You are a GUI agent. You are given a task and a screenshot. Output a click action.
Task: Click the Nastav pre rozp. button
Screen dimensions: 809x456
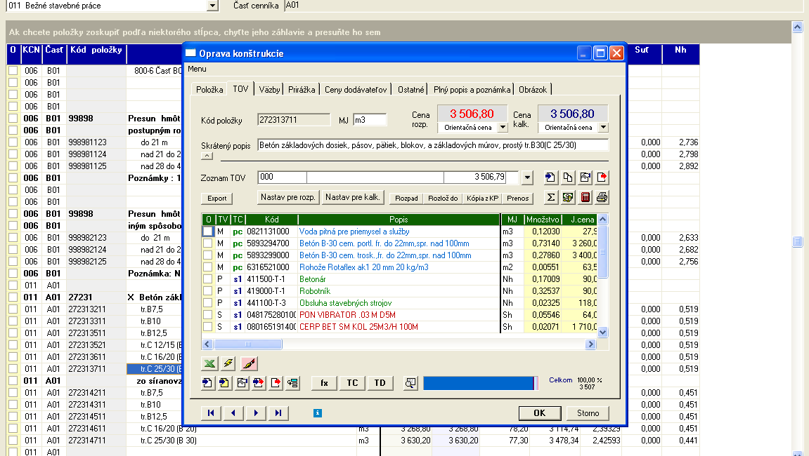click(288, 197)
